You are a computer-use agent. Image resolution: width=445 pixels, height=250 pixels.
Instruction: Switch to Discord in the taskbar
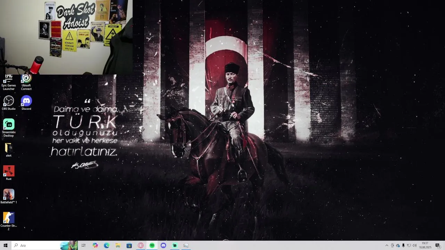point(163,245)
